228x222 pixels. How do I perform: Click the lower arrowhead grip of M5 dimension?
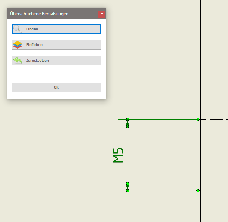[127, 184]
